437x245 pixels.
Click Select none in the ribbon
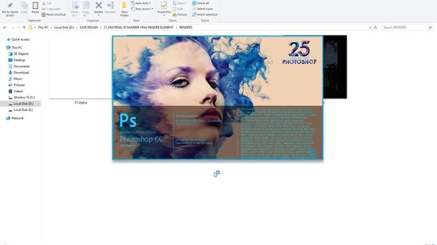pyautogui.click(x=203, y=9)
